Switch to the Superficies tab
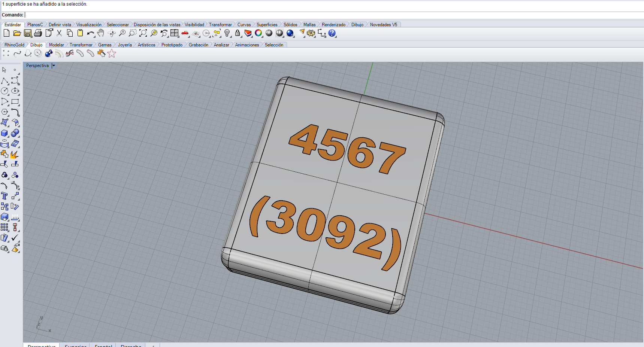The height and width of the screenshot is (347, 644). click(x=267, y=25)
